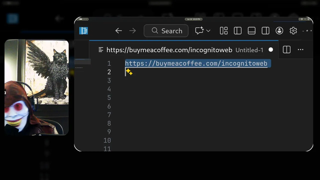Viewport: 320px width, 180px height.
Task: Minimize the editor window
Action: pyautogui.click(x=303, y=31)
